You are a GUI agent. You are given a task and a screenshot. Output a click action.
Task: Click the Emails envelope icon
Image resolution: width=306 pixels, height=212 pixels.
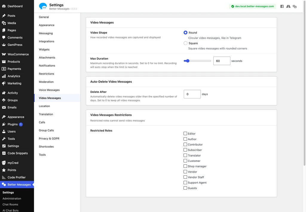tap(4, 107)
